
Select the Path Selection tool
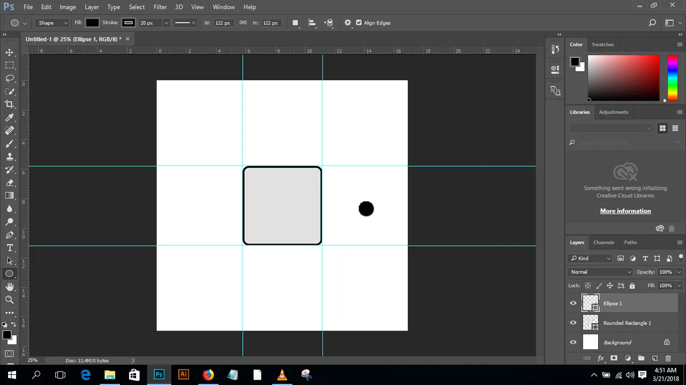pyautogui.click(x=10, y=261)
